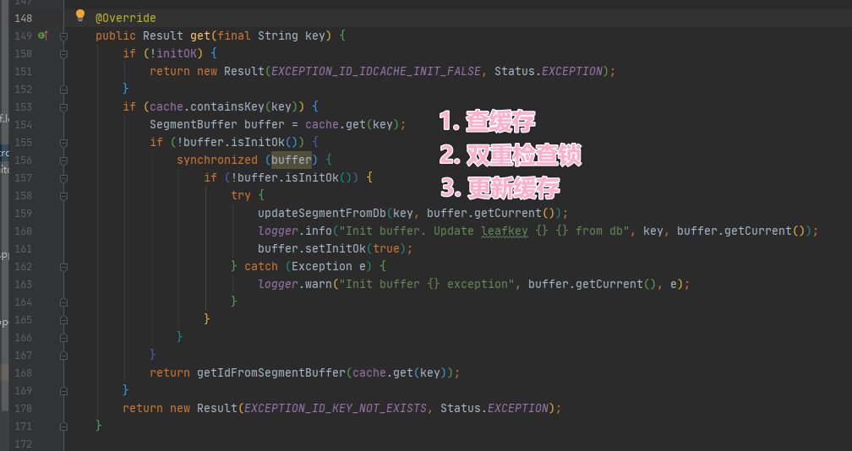The image size is (852, 451).
Task: Click line number 160 in the gutter
Action: click(23, 231)
